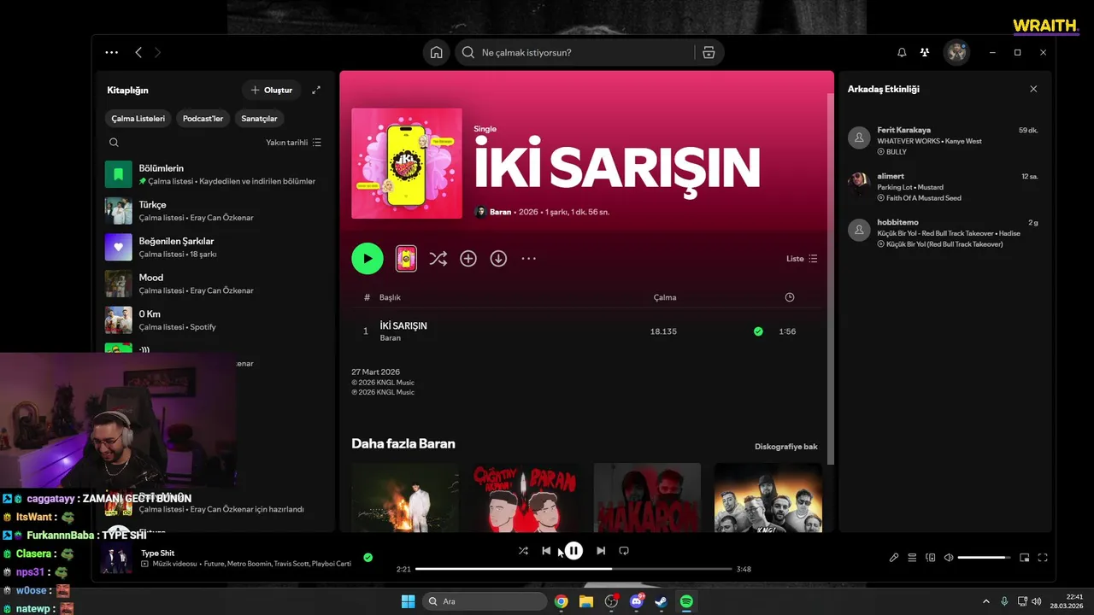Image resolution: width=1094 pixels, height=615 pixels.
Task: Open alimert's friend activity entry
Action: click(x=944, y=187)
